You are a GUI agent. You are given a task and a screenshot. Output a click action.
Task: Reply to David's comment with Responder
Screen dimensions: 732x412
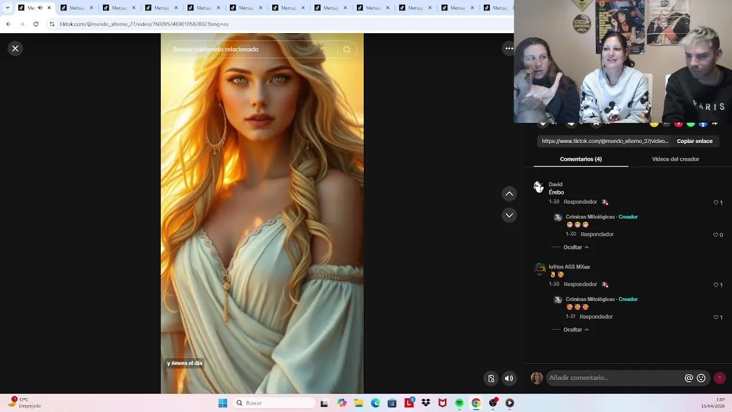(580, 202)
